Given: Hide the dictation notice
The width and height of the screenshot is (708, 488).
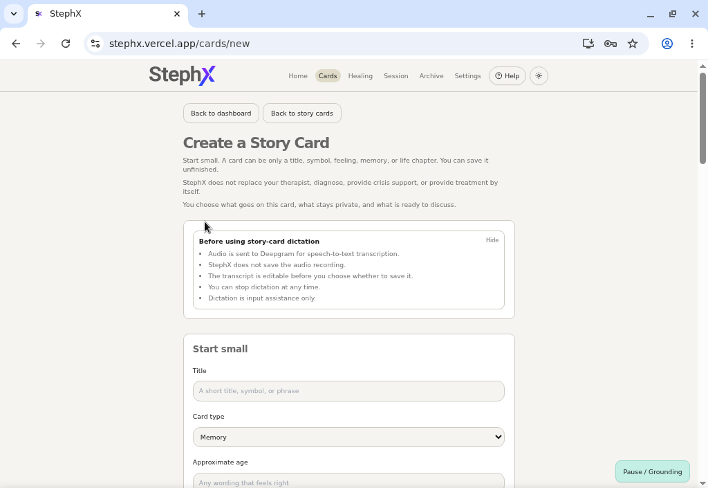Looking at the screenshot, I should tap(492, 240).
